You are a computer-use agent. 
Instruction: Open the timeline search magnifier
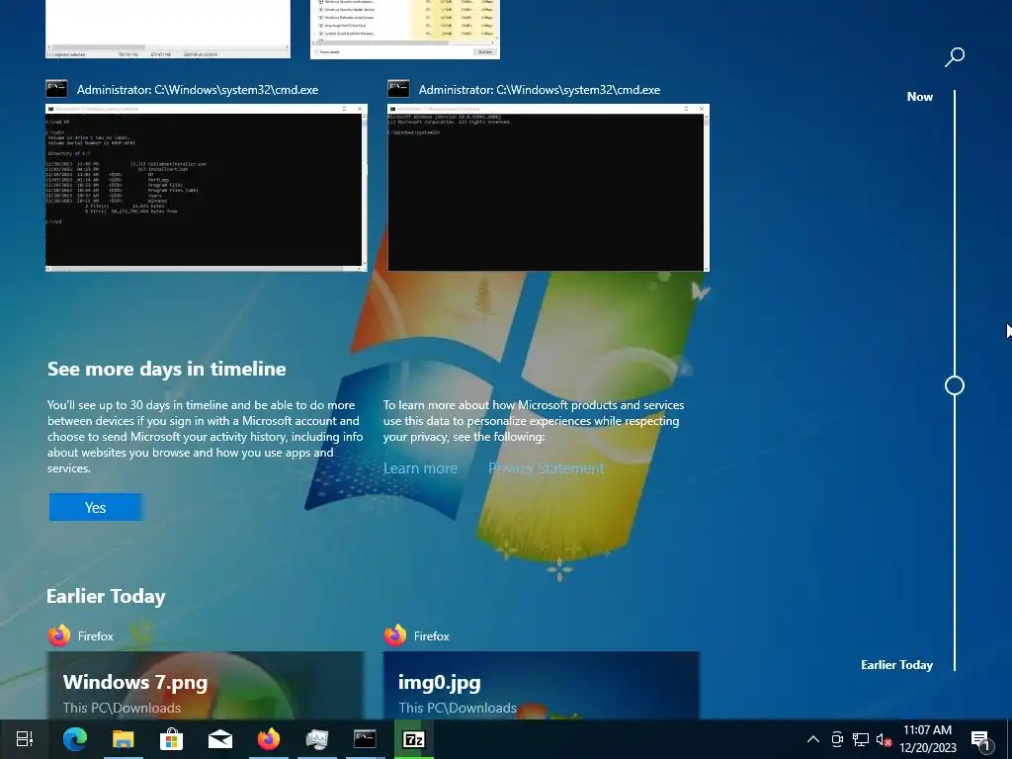(x=954, y=56)
